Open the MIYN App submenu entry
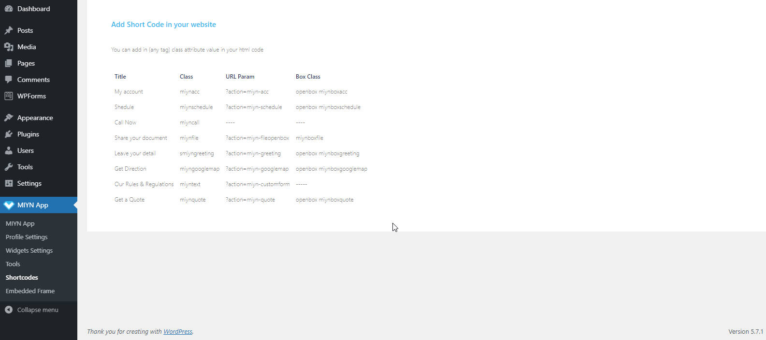 pyautogui.click(x=20, y=224)
